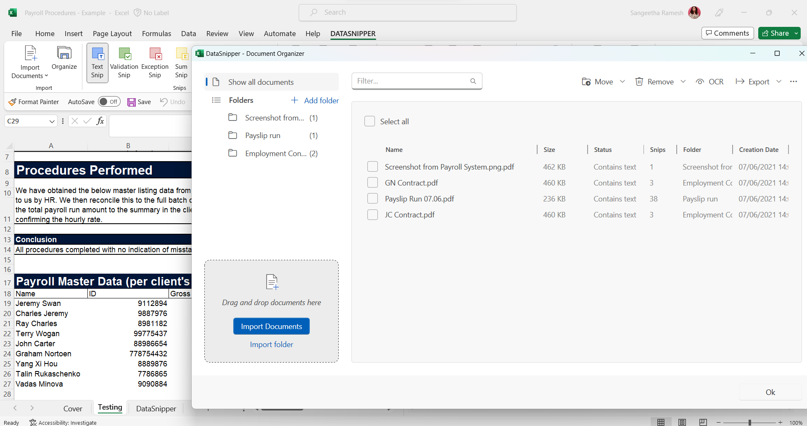Image resolution: width=807 pixels, height=426 pixels.
Task: Run OCR on documents
Action: 709,82
